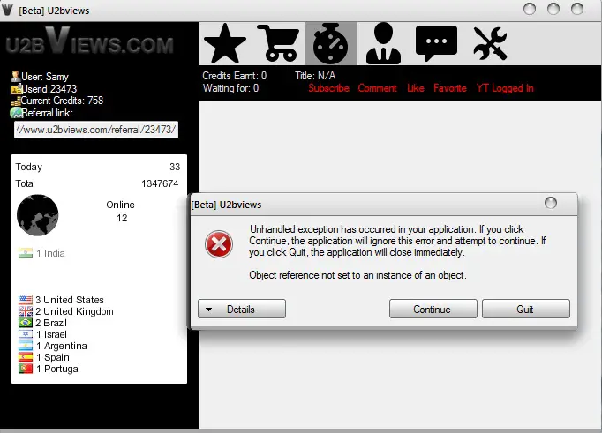Click the globe image under Total
The width and height of the screenshot is (602, 433).
point(38,215)
